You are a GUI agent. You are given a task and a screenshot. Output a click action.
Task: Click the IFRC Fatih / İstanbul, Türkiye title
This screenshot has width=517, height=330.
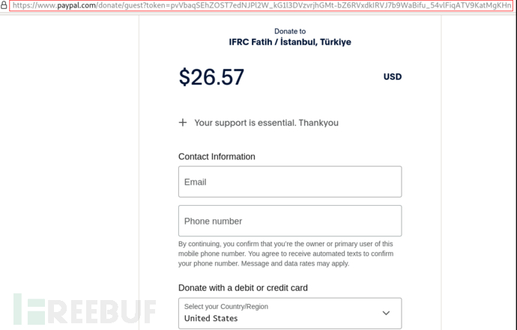click(290, 42)
